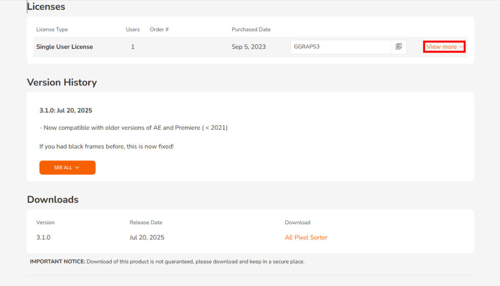Select the Sep 5, 2023 purchase date
500x286 pixels.
(248, 47)
